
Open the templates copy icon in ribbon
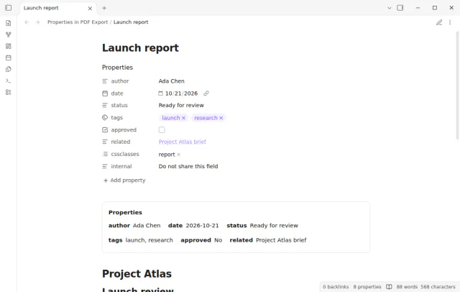(8, 69)
